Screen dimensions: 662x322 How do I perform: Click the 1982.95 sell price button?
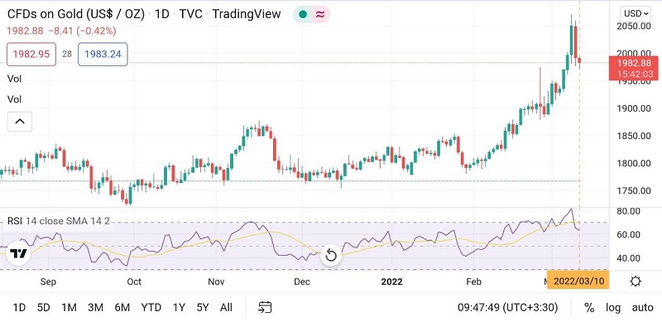pyautogui.click(x=31, y=54)
